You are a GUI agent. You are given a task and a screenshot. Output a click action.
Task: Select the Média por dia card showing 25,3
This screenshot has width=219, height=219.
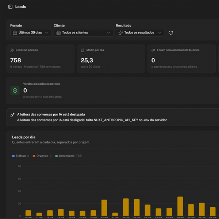111,58
